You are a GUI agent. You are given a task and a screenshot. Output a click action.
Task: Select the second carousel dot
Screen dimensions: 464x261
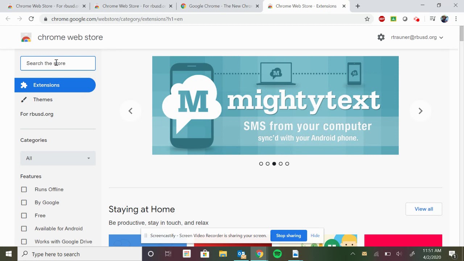(268, 164)
